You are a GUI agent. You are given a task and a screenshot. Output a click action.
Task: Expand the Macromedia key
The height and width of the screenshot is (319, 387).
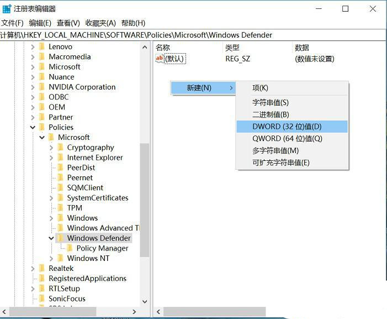point(33,57)
